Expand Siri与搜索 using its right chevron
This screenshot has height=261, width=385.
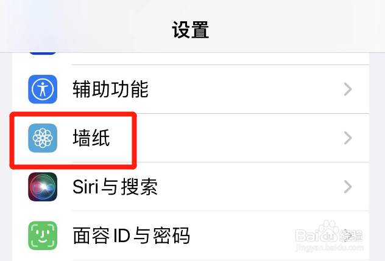pos(348,187)
